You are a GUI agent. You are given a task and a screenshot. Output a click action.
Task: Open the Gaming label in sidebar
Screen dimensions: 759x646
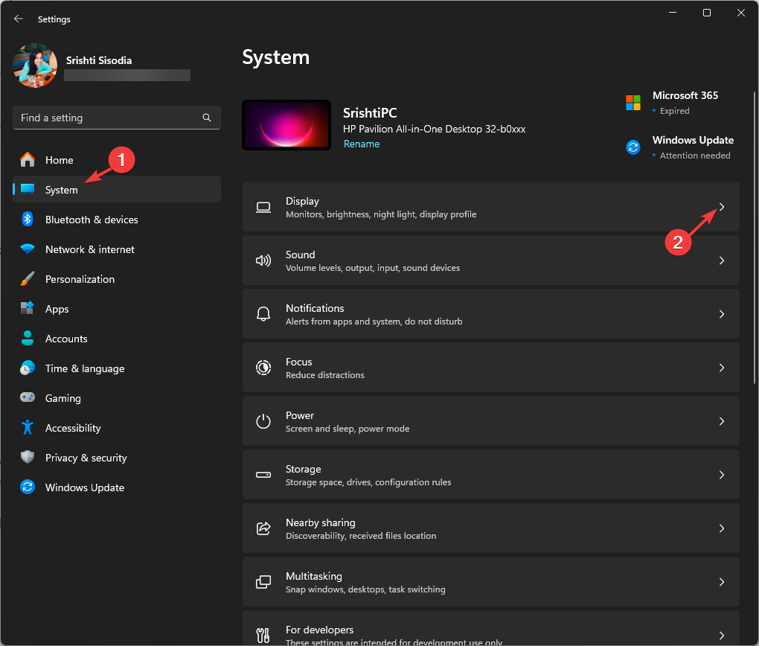coord(63,399)
